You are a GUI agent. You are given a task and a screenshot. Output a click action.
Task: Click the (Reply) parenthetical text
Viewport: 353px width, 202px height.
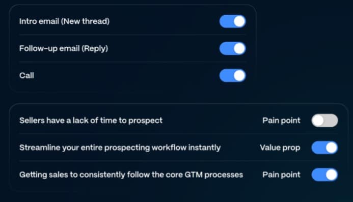(95, 48)
